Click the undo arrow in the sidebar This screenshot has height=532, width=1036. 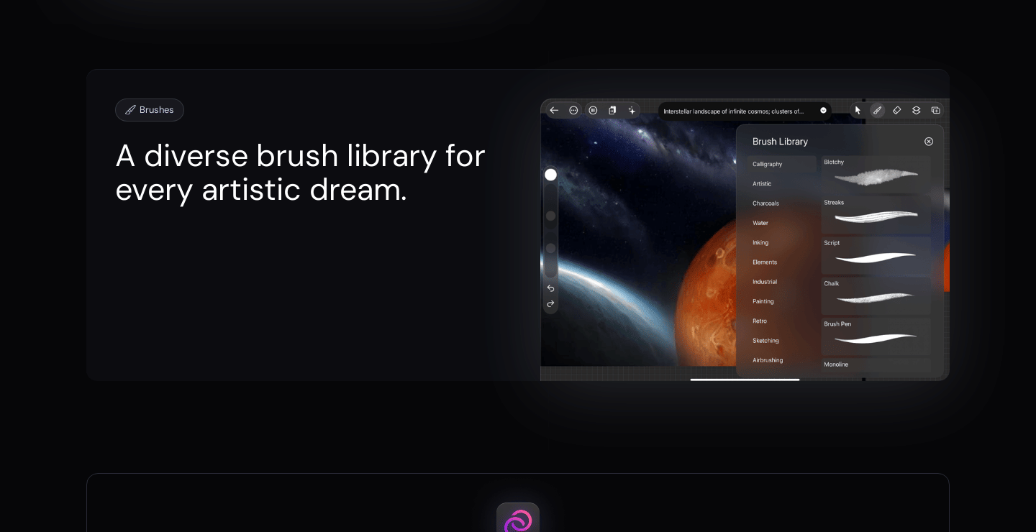pyautogui.click(x=550, y=288)
